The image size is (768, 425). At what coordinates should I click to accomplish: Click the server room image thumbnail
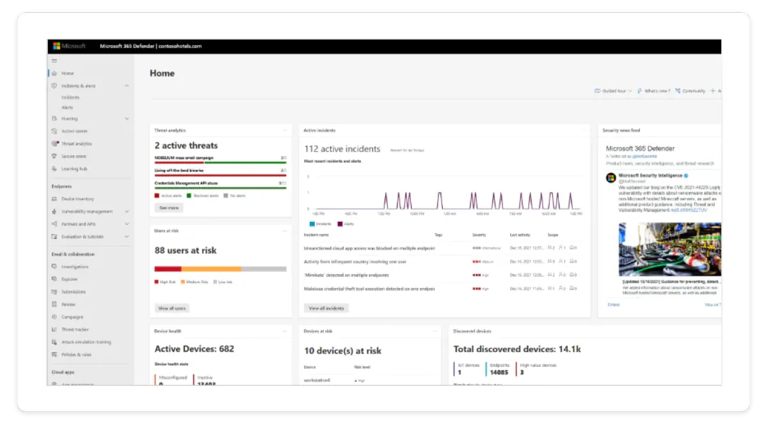coord(670,249)
